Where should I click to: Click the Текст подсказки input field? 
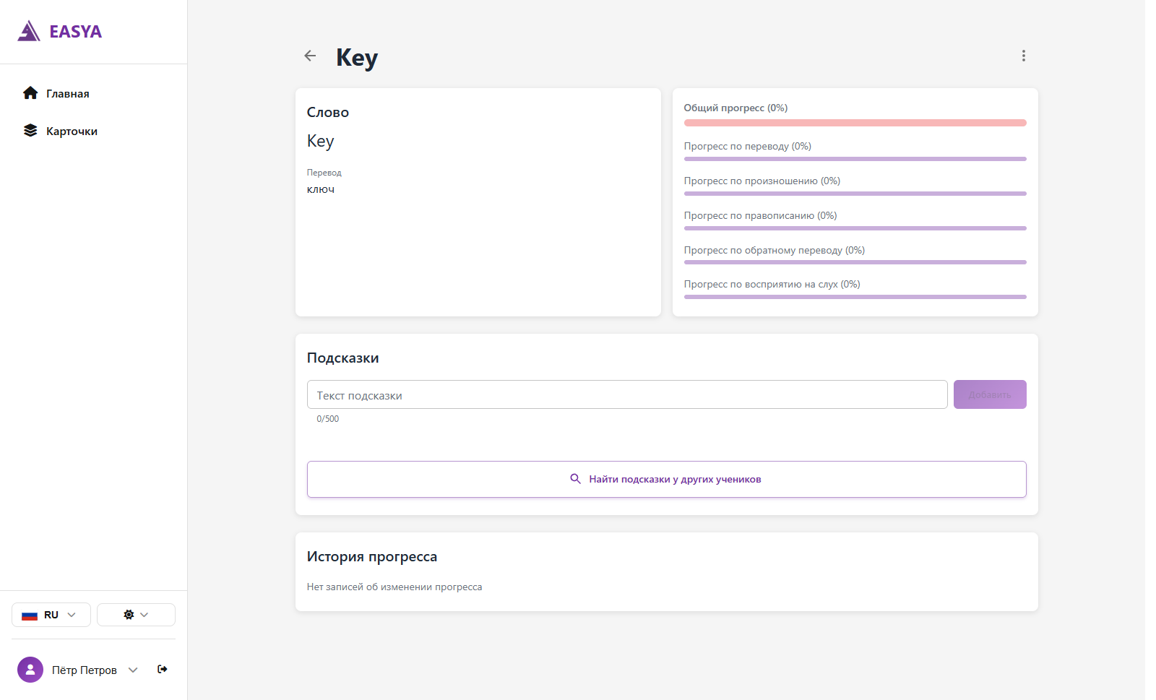[627, 394]
